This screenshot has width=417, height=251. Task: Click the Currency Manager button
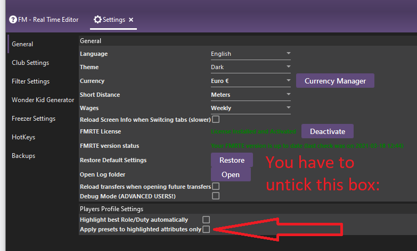coord(335,81)
